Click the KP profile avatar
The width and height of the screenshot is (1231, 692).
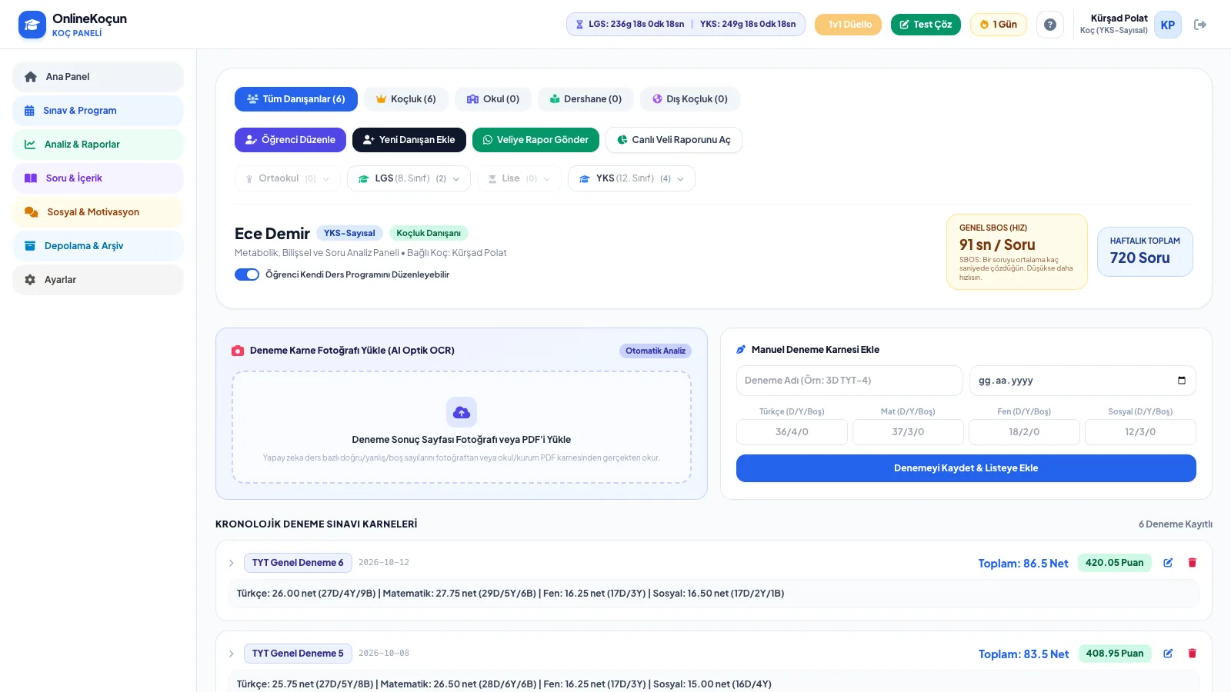click(1168, 25)
